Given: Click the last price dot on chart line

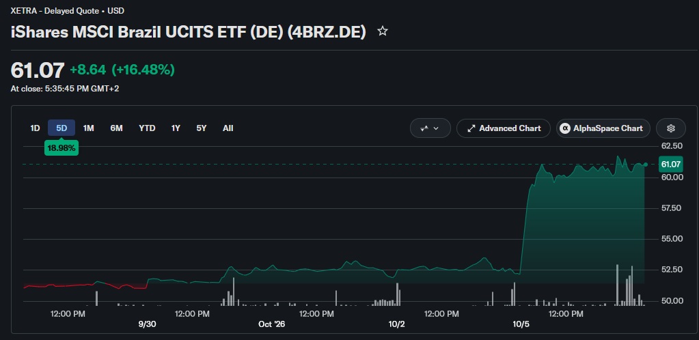Looking at the screenshot, I should click(x=646, y=165).
